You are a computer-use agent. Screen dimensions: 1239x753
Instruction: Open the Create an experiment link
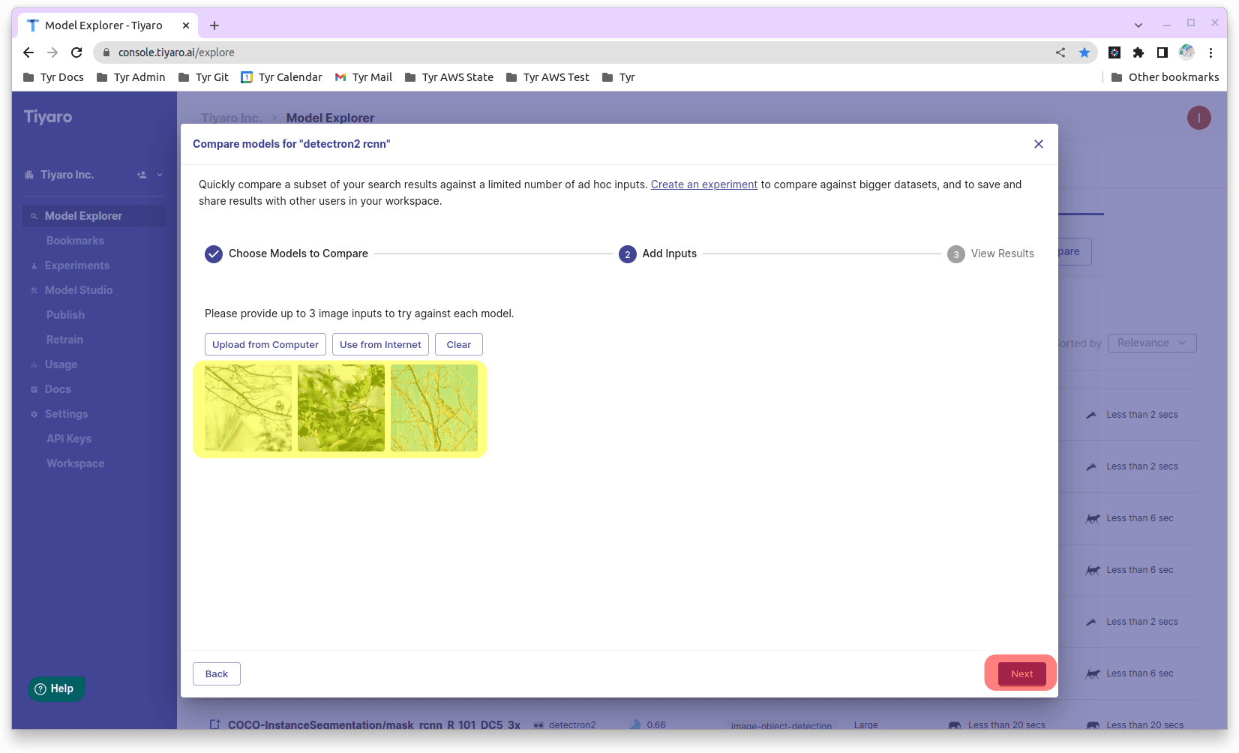704,184
